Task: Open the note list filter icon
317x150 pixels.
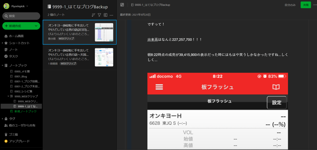Action: click(99, 15)
